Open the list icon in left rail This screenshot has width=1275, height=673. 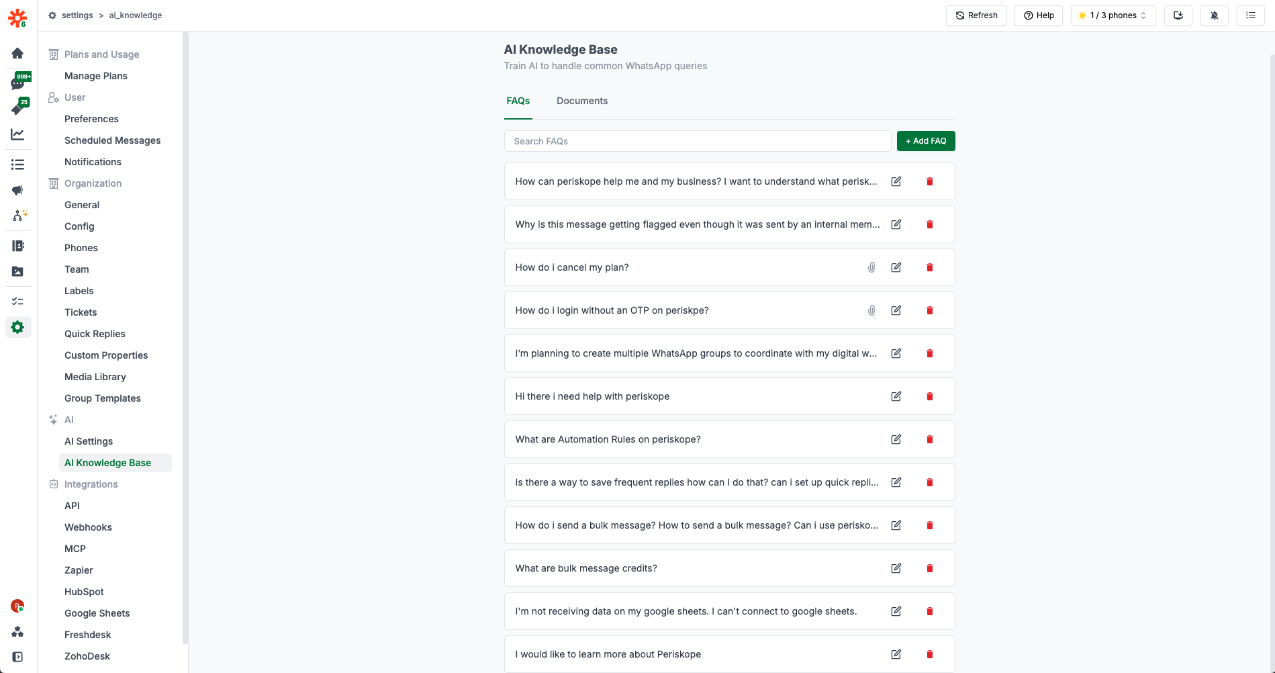click(17, 165)
